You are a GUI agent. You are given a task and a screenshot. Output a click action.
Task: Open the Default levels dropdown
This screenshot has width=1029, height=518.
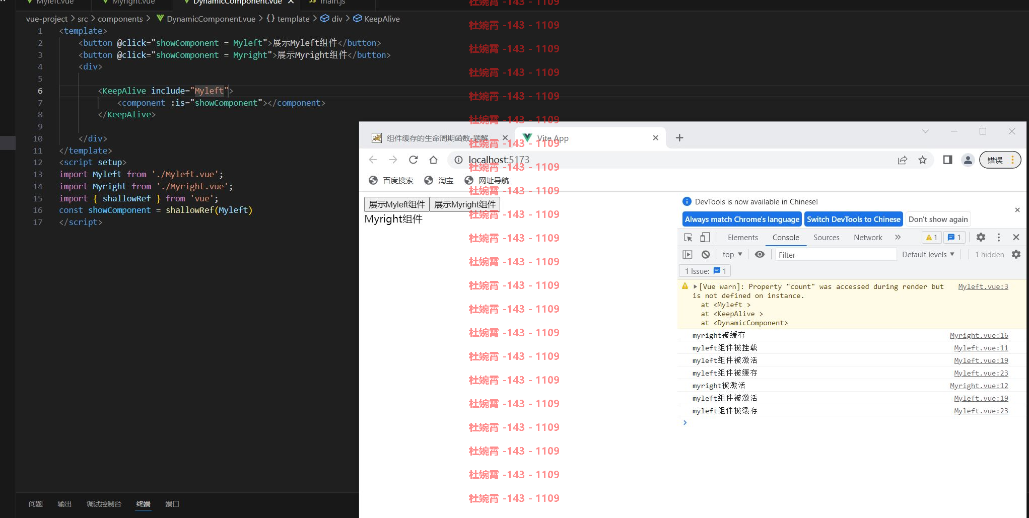(x=928, y=255)
